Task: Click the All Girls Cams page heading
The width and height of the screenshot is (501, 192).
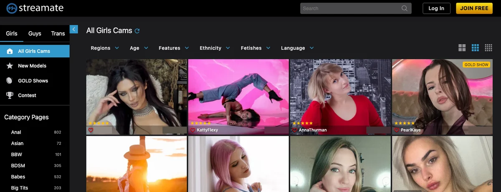Action: pyautogui.click(x=109, y=30)
